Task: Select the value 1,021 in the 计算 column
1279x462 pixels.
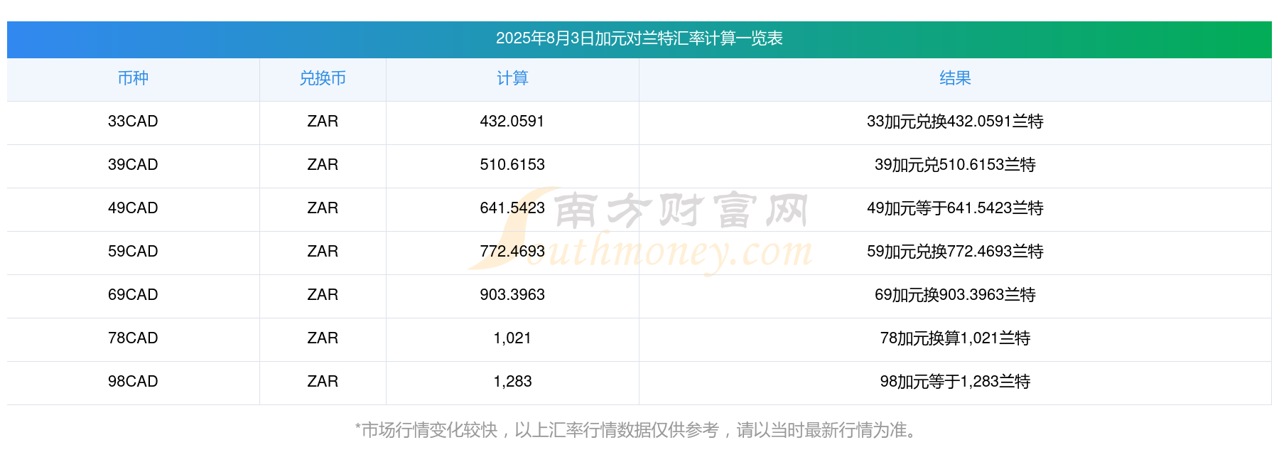Action: point(512,338)
